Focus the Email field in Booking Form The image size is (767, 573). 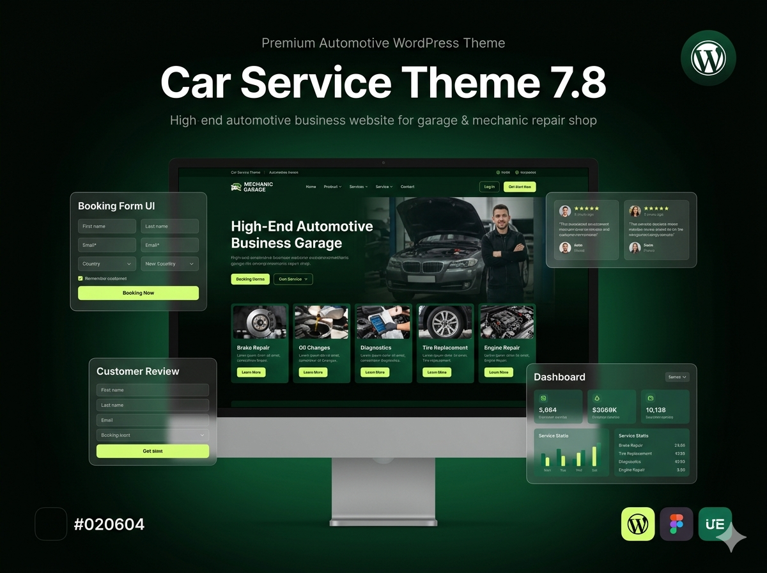(169, 245)
